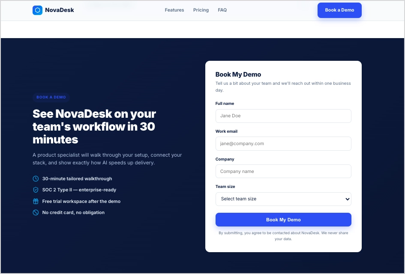
Task: Click the gift icon beside Free trial workspace
Action: (x=36, y=201)
